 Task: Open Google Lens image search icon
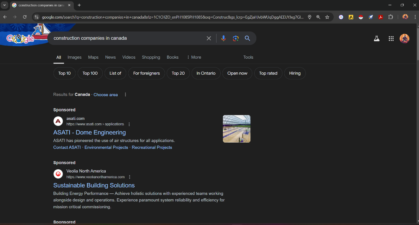pos(236,38)
